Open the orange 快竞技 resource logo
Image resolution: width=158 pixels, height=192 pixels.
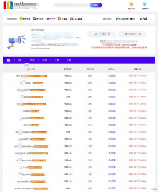point(62,19)
